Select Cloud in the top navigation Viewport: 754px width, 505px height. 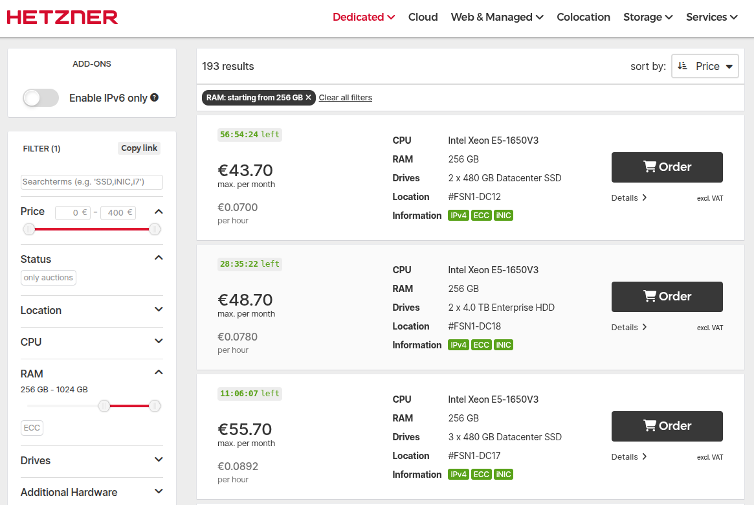(423, 17)
